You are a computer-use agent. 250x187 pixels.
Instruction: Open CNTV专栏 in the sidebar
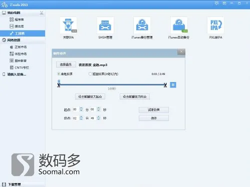tap(22, 67)
